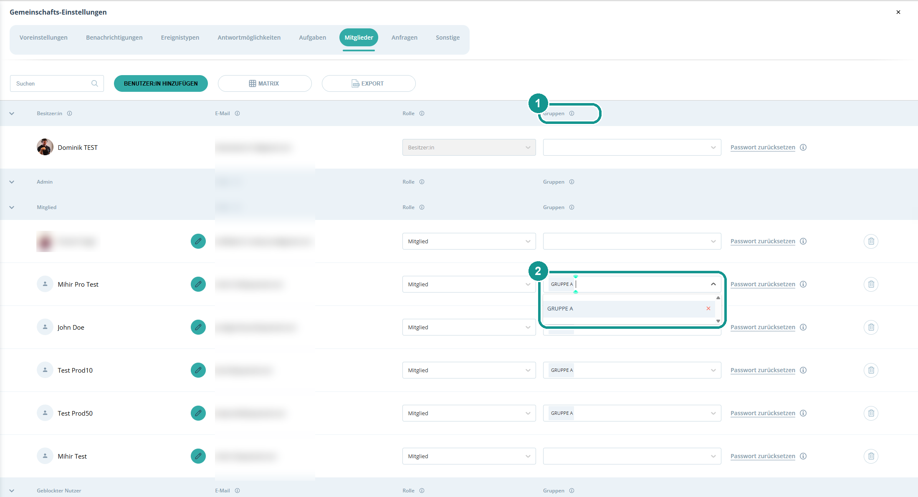Screen dimensions: 918x497
Task: Remove Mihir Test via trash icon
Action: 871,456
